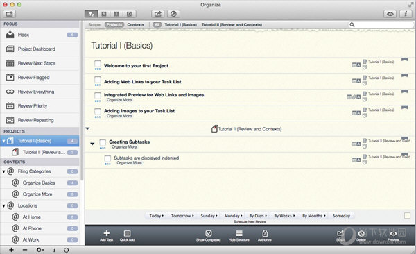This screenshot has height=254, width=416.
Task: Collapse Filing Categories context group
Action: point(3,171)
